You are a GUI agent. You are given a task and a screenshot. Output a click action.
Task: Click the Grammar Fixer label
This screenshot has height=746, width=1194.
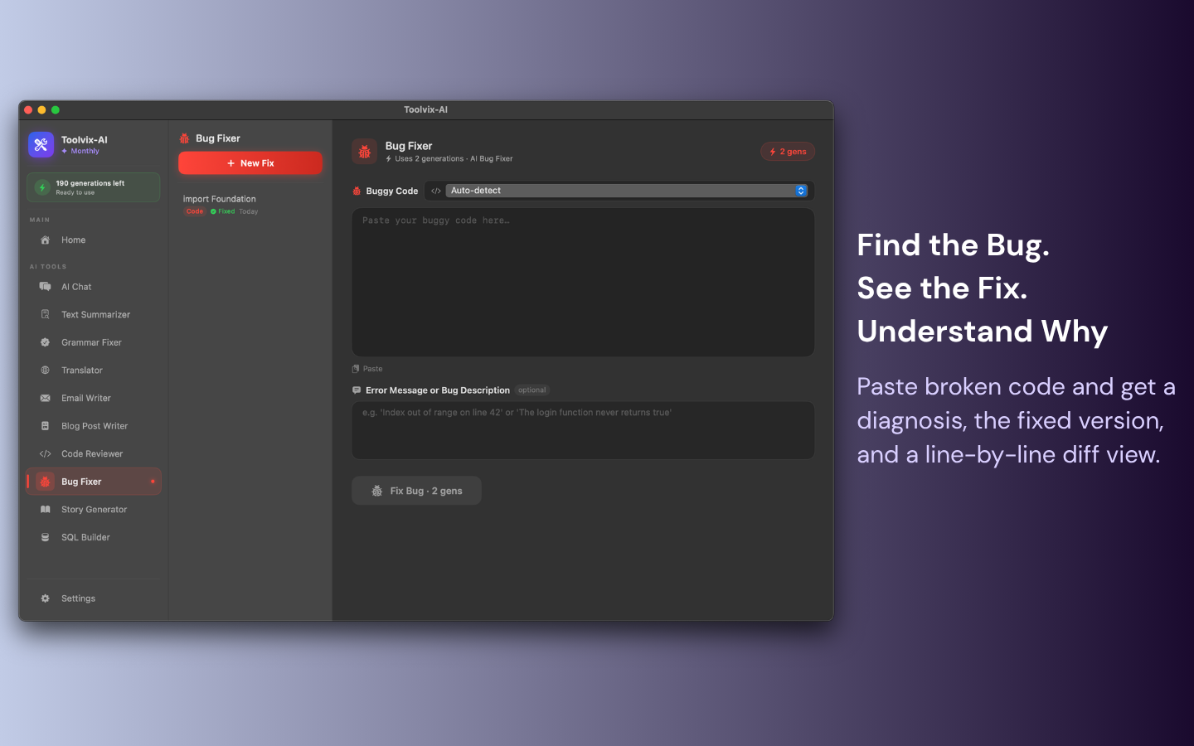coord(91,342)
